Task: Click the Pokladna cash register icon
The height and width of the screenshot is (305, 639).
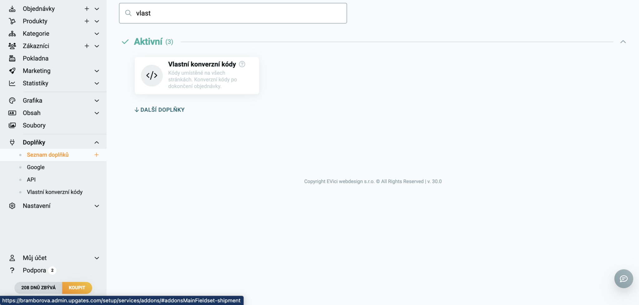Action: 12,58
